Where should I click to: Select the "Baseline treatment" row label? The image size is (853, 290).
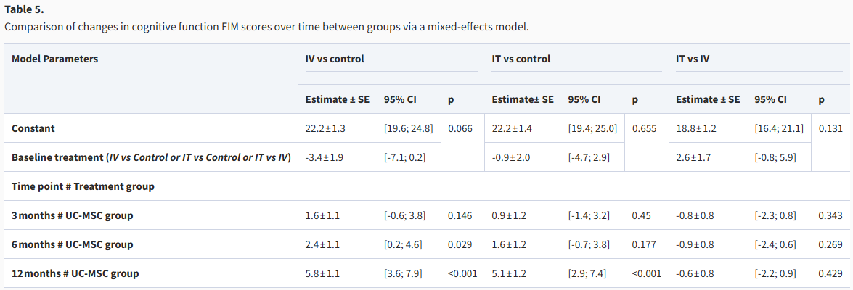(151, 157)
